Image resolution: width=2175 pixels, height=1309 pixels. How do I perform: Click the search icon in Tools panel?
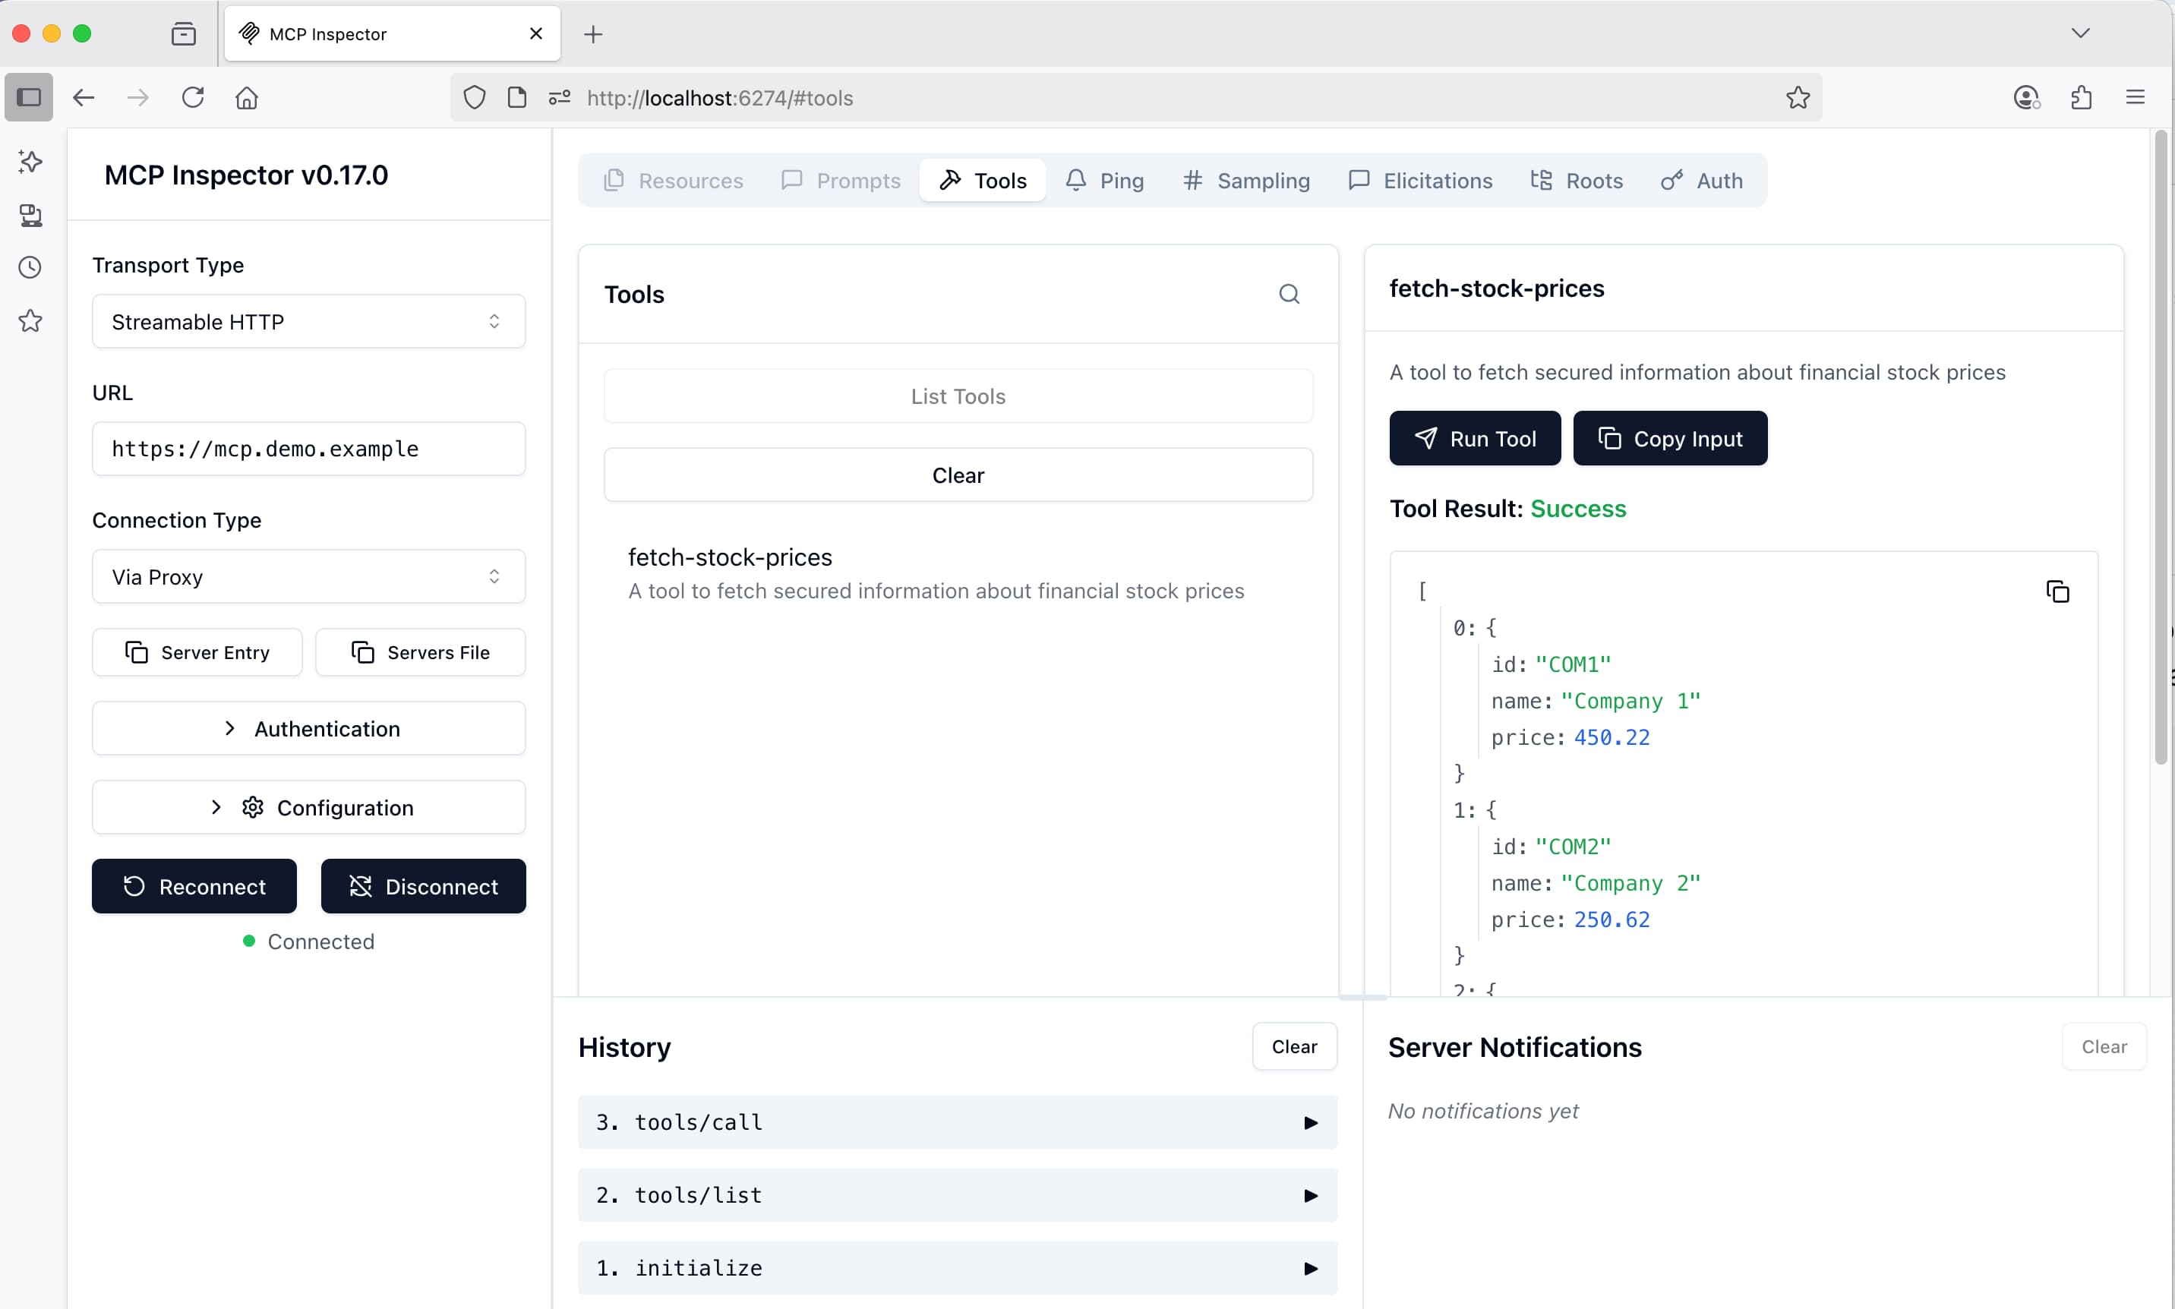coord(1289,294)
